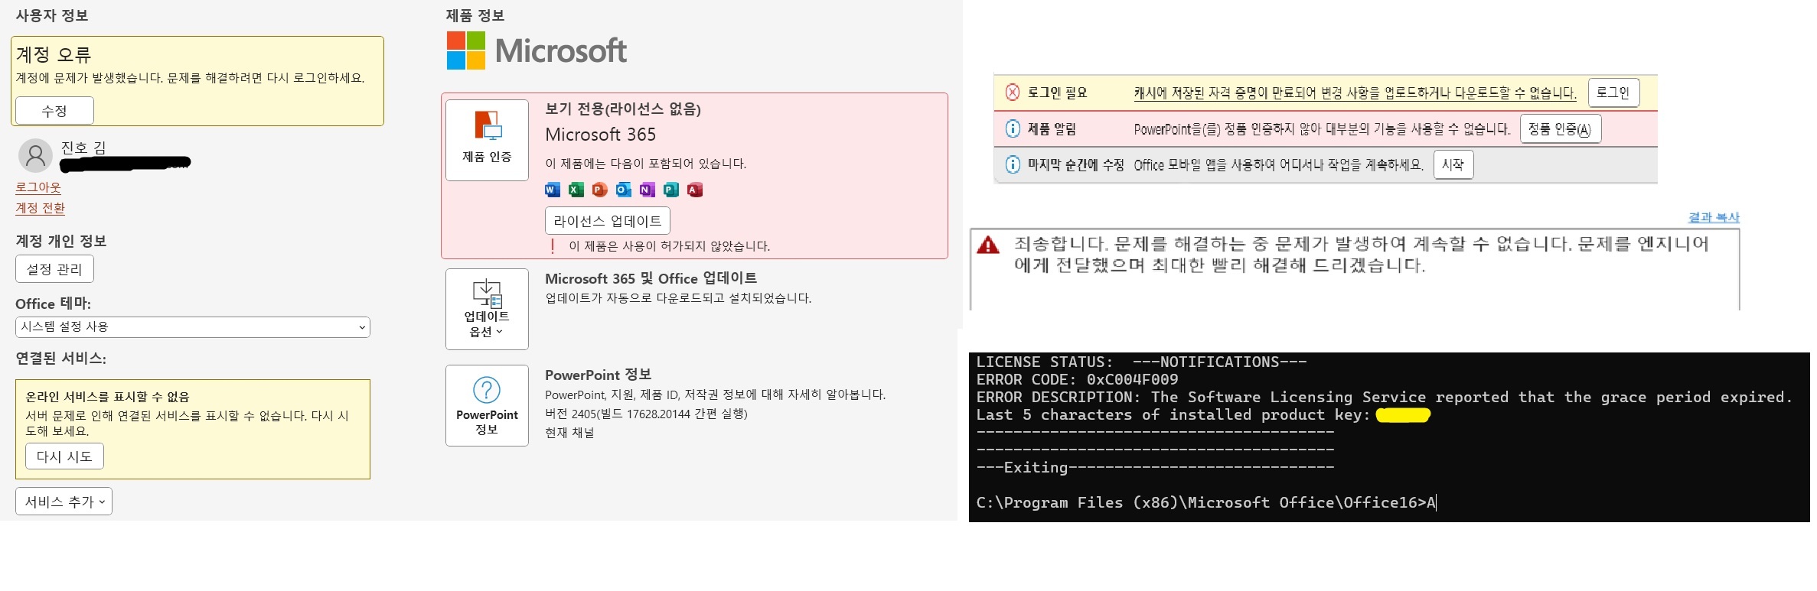Click the PowerPoint 정보 tile button

coord(487,405)
